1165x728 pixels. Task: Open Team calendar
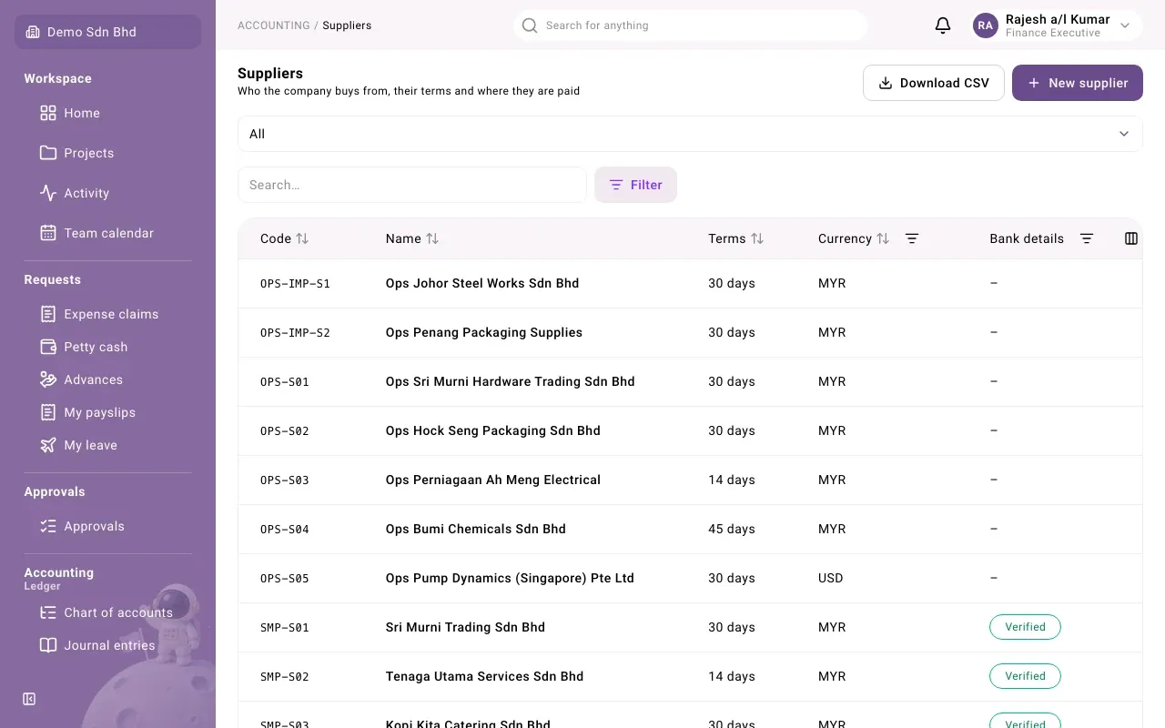(107, 233)
